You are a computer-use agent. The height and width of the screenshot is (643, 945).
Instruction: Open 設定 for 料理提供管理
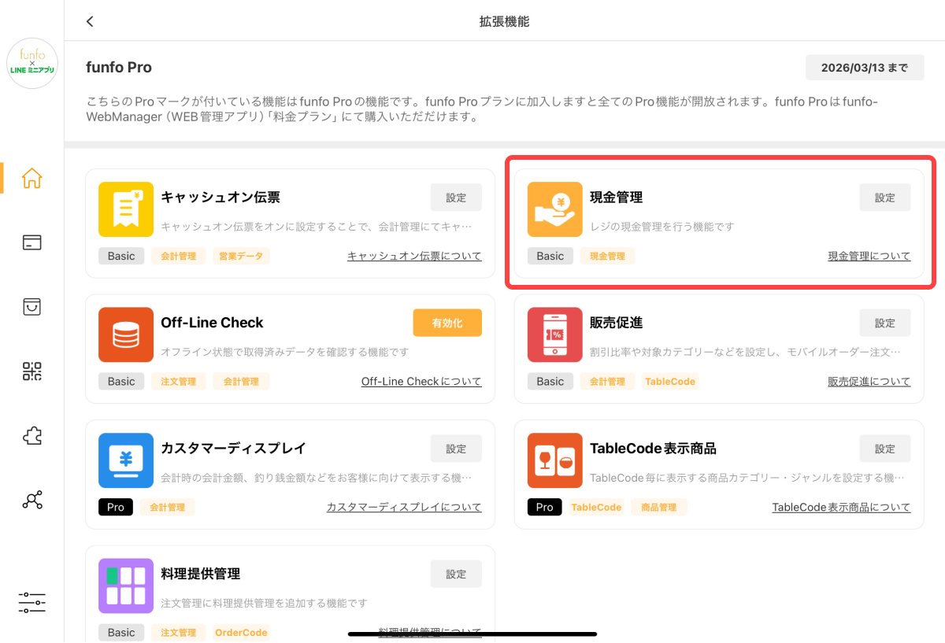(x=456, y=574)
